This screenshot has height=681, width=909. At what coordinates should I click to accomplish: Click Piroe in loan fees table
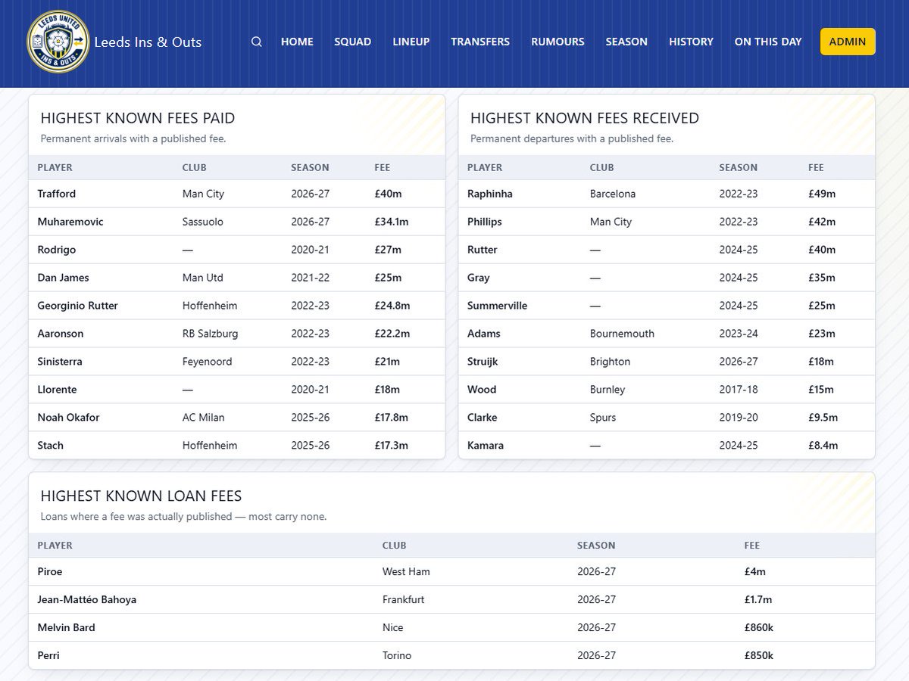(x=50, y=571)
